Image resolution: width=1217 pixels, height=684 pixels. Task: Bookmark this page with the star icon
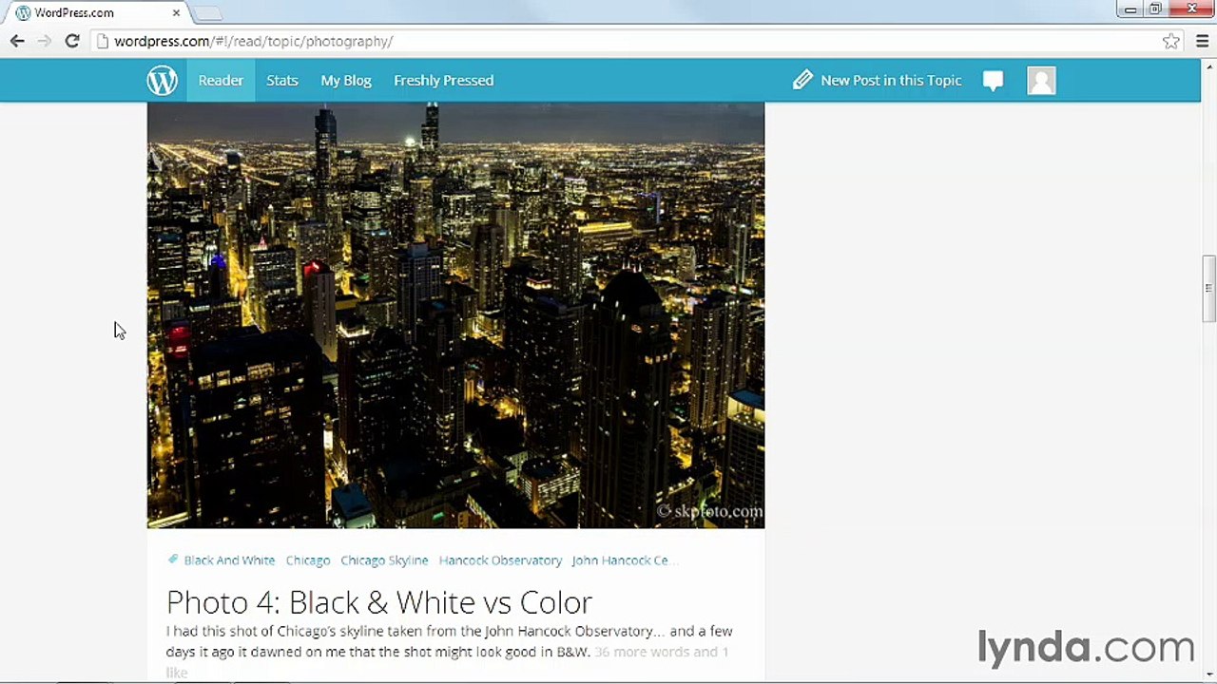1171,41
